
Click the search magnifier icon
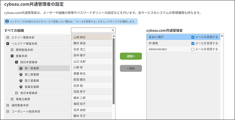[113, 31]
